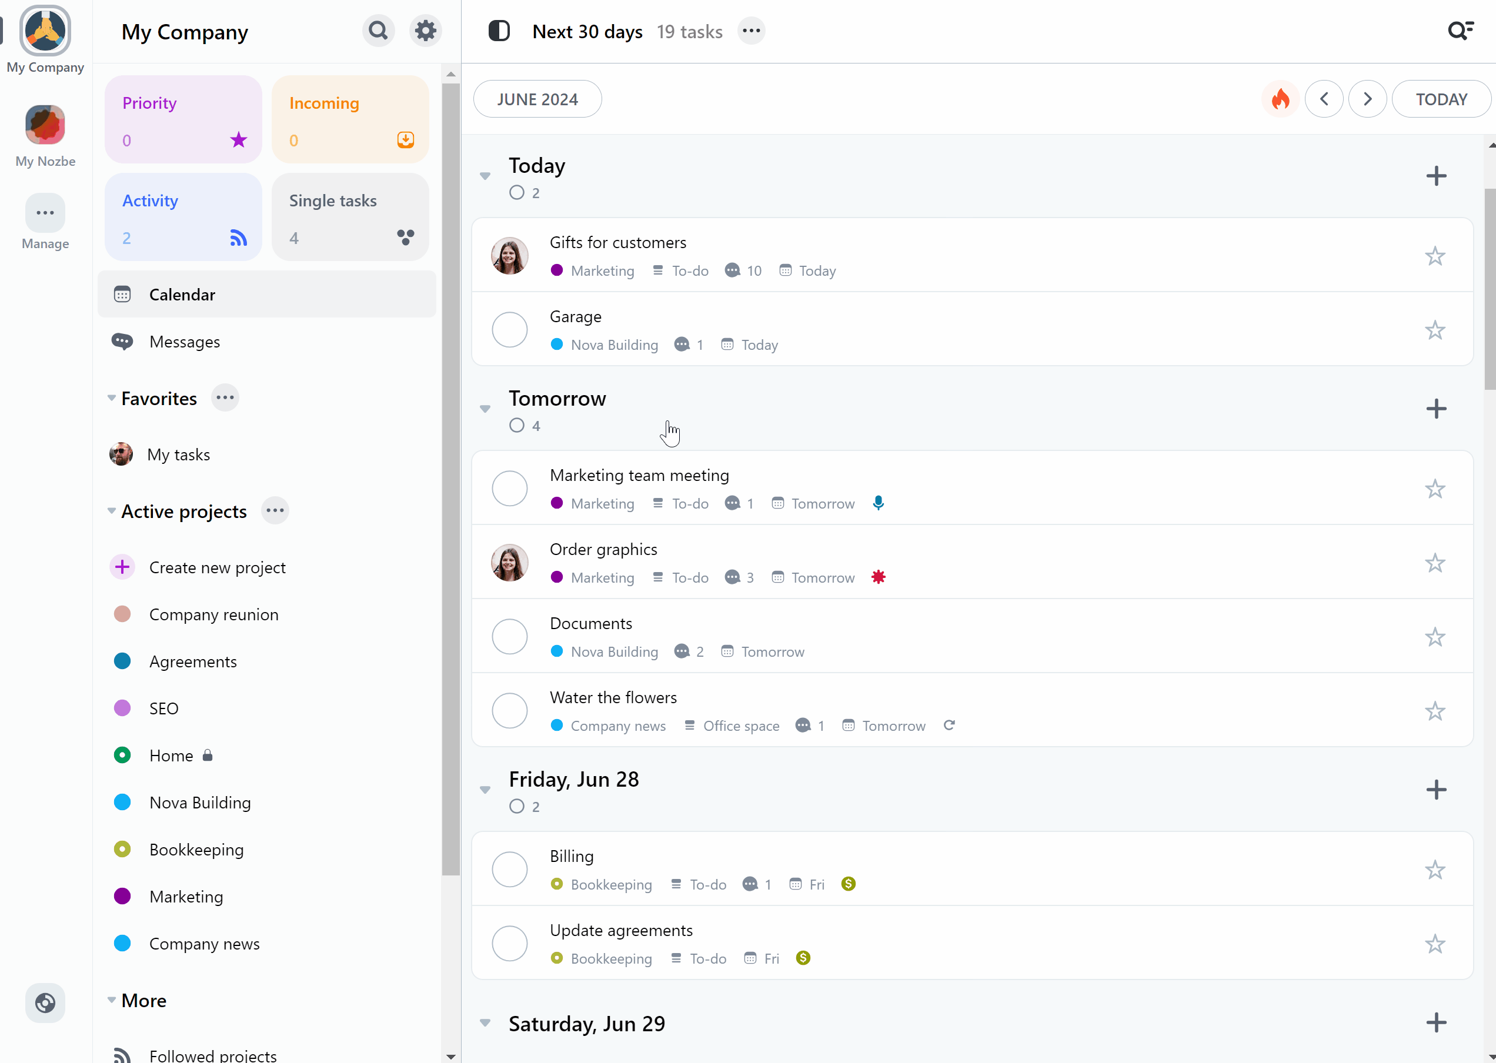Click the Messages chat bubble icon
Viewport: 1496px width, 1063px height.
(123, 342)
